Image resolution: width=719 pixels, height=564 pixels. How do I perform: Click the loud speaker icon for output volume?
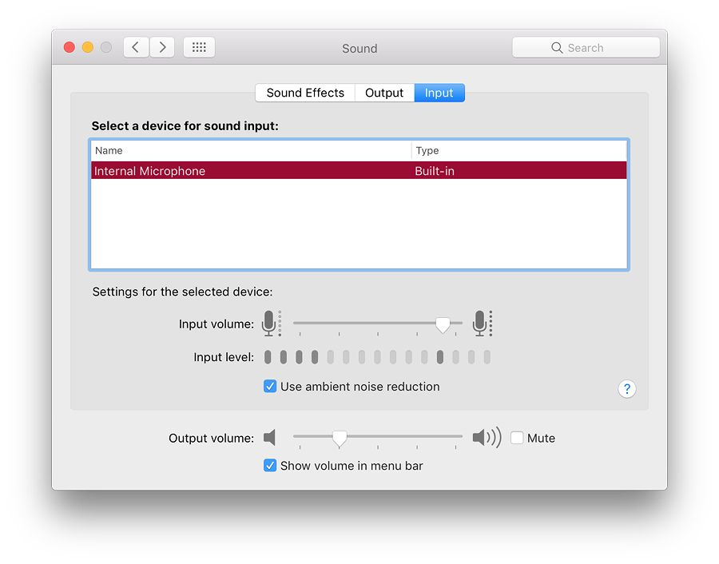[487, 438]
